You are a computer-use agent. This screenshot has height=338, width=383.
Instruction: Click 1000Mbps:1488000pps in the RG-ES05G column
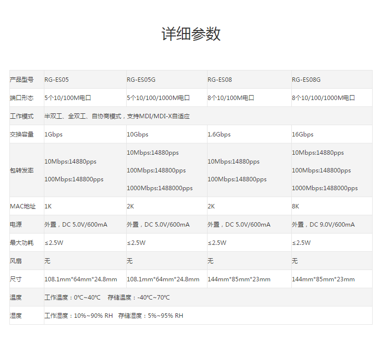(x=160, y=188)
